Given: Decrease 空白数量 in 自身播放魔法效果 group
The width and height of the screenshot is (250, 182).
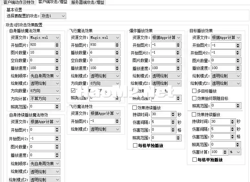Looking at the screenshot, I should [x=57, y=62].
